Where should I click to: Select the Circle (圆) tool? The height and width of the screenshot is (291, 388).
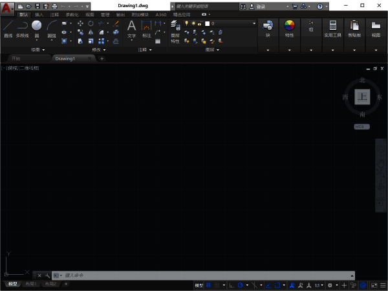coord(37,29)
